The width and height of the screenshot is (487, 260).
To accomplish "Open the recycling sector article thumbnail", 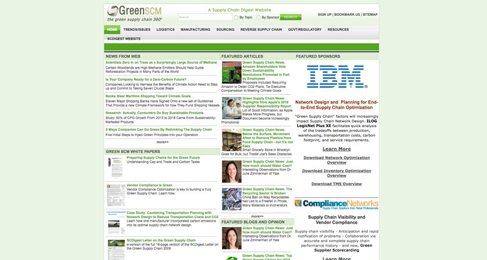I will coord(232,199).
